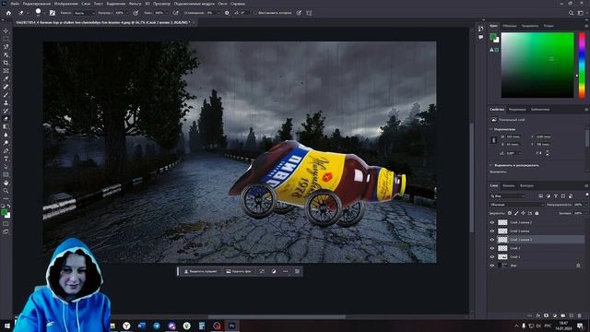Open the layer filter kind dropdown

pyautogui.click(x=508, y=196)
